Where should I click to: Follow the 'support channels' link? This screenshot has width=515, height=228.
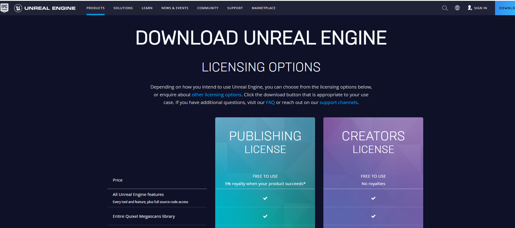pyautogui.click(x=338, y=102)
